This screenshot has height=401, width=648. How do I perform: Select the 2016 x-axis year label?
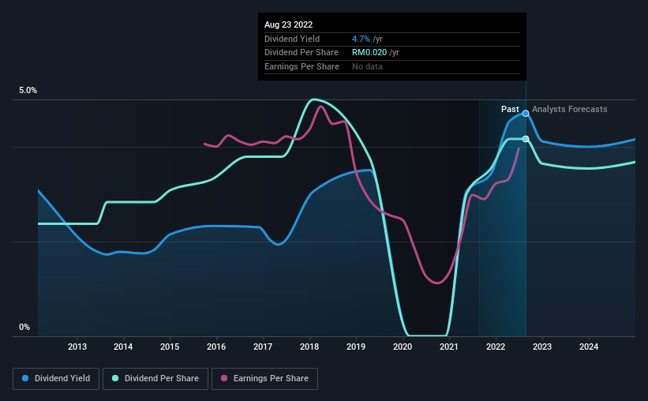pos(216,347)
